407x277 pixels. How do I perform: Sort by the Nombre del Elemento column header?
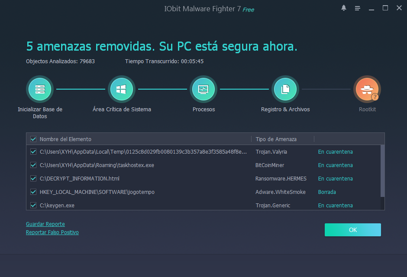pos(65,139)
